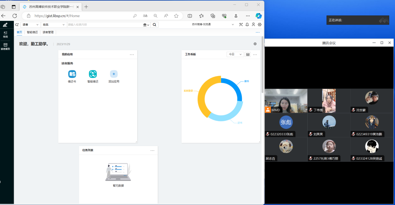
Task: Open the 任务列表 panel more options
Action: click(152, 150)
